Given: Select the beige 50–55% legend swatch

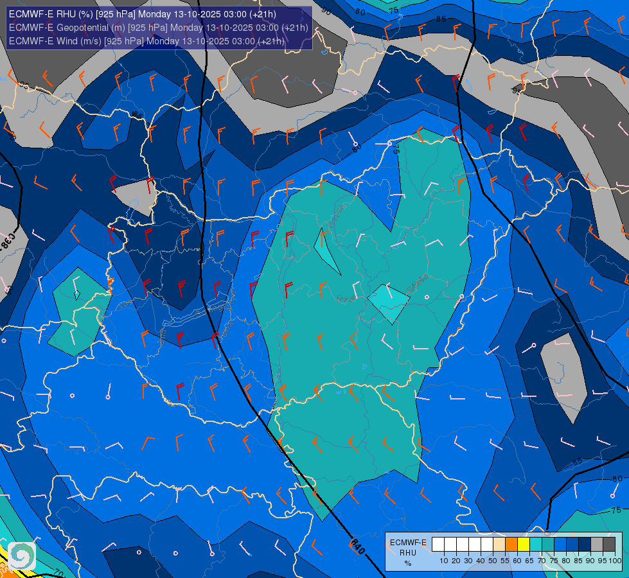Looking at the screenshot, I should click(499, 545).
